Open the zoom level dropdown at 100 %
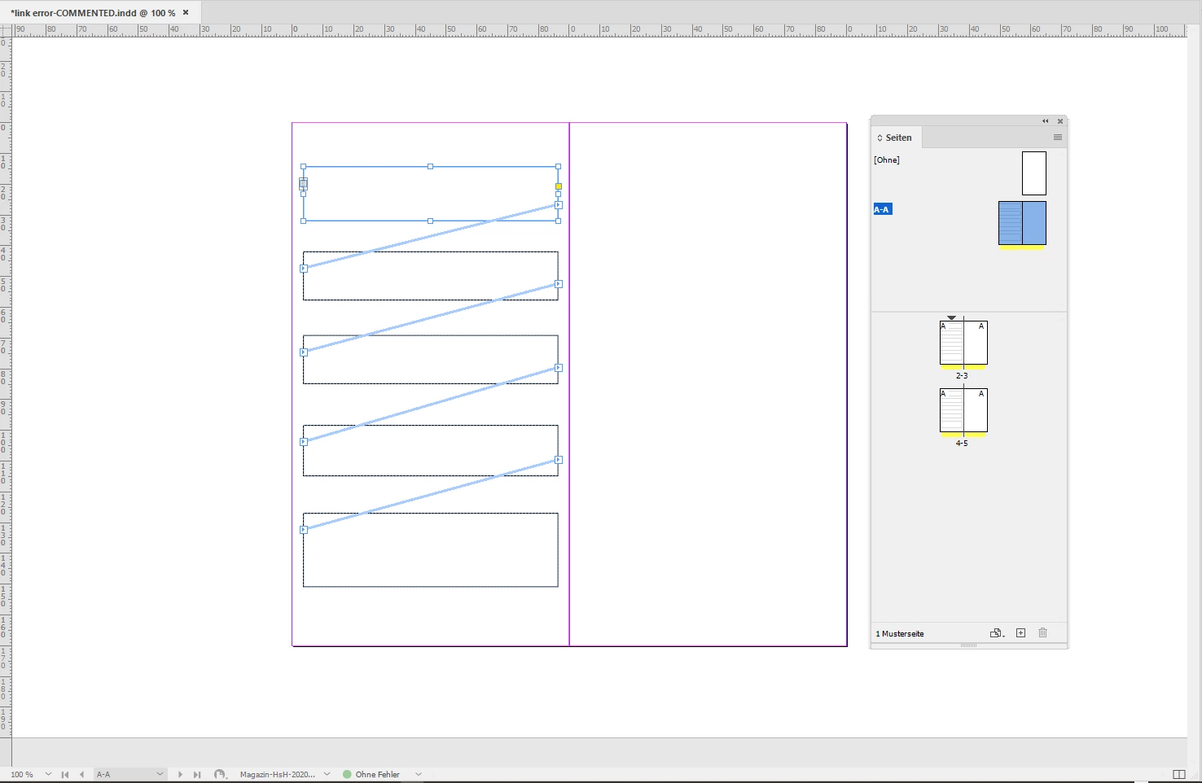Image resolution: width=1202 pixels, height=783 pixels. point(48,774)
